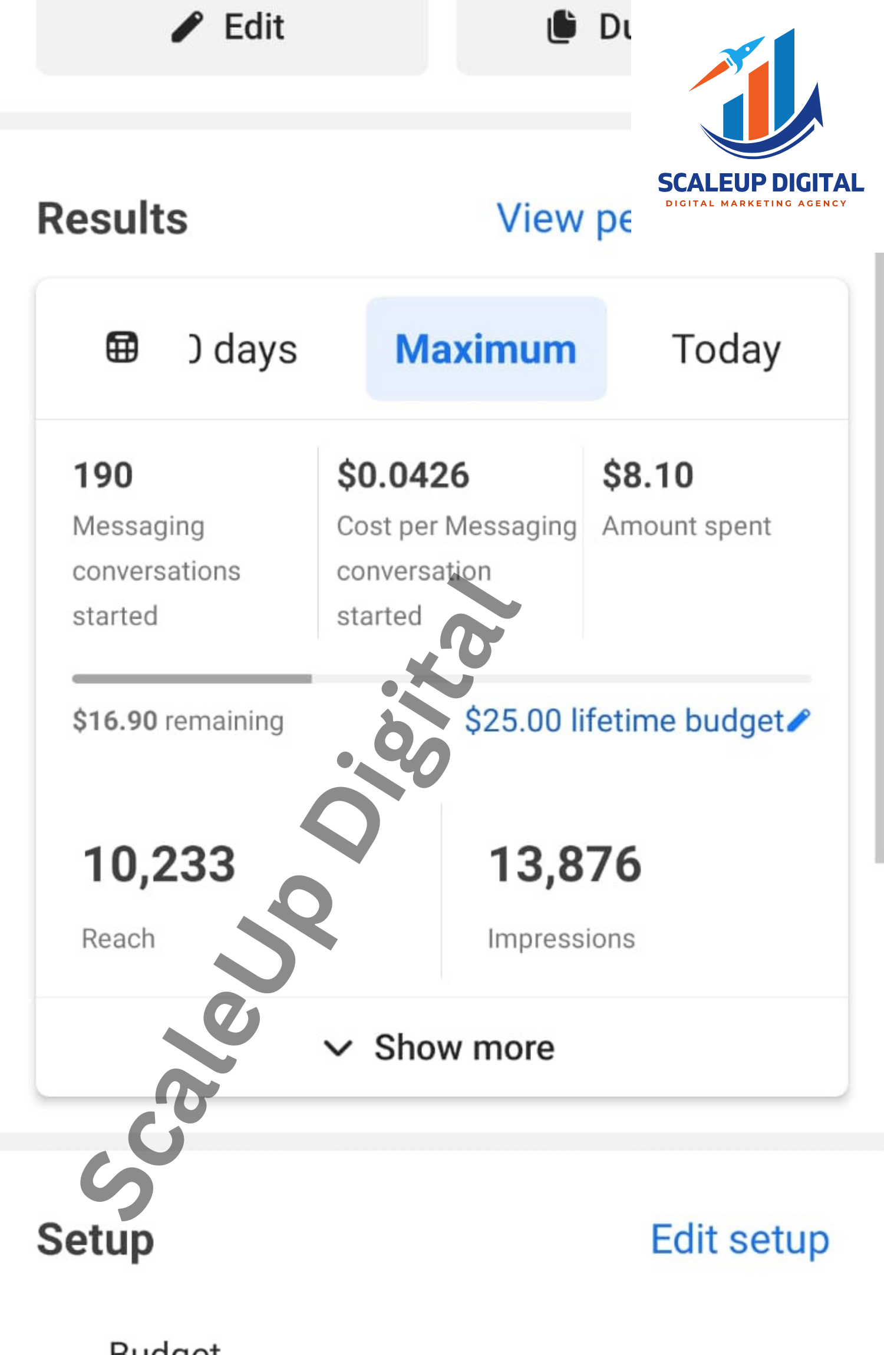This screenshot has height=1355, width=884.
Task: Click the $25.00 lifetime budget link
Action: (x=624, y=720)
